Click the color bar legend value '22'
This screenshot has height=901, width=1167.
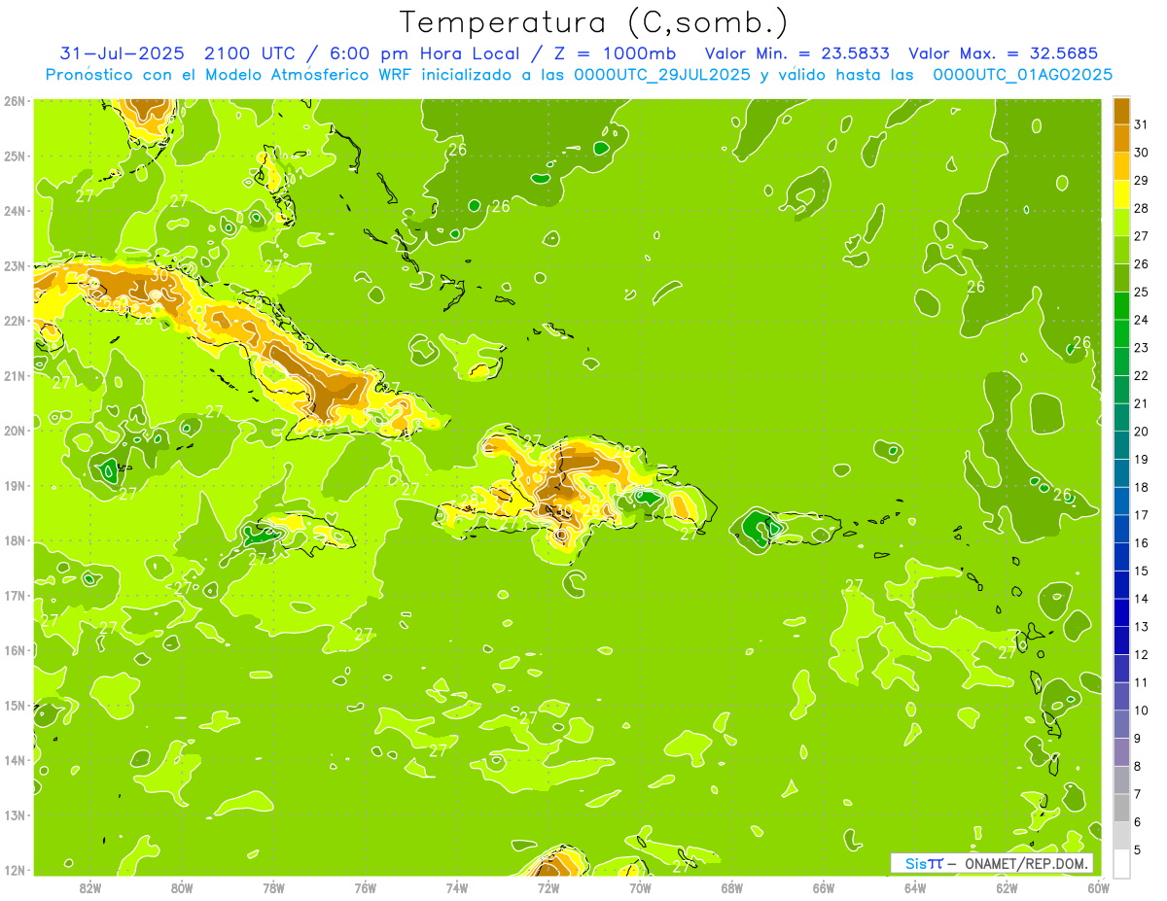point(1142,375)
